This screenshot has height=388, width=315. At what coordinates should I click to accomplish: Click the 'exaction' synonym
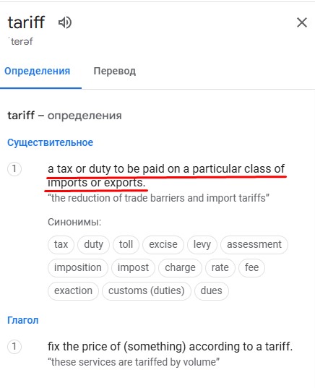tap(73, 290)
